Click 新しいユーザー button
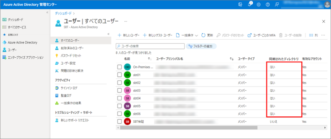The image size is (331, 139). coord(128,35)
